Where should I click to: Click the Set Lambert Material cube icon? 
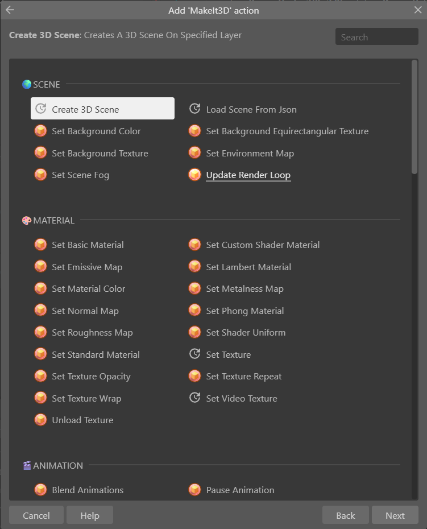point(194,267)
